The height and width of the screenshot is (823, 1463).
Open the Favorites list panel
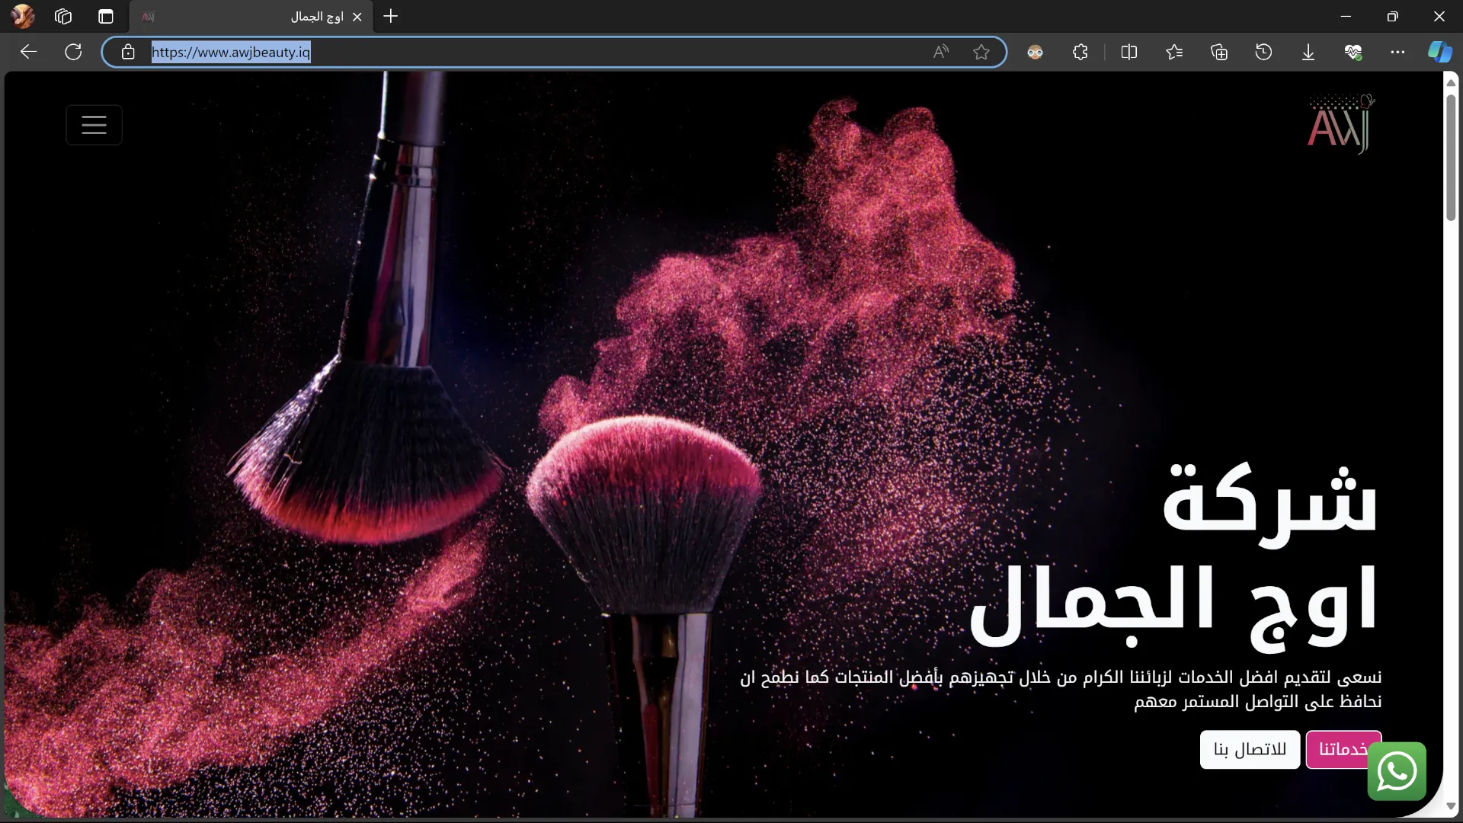pos(1173,52)
